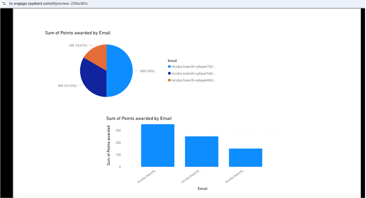Viewport: 366px width, 198px height.
Task: Click the '100' y-axis tick label
Action: [x=118, y=155]
